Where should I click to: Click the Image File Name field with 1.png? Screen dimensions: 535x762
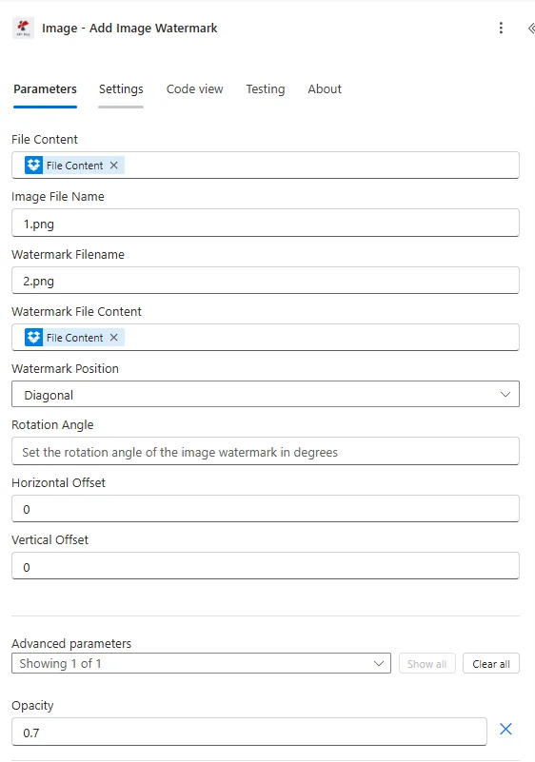click(x=266, y=223)
